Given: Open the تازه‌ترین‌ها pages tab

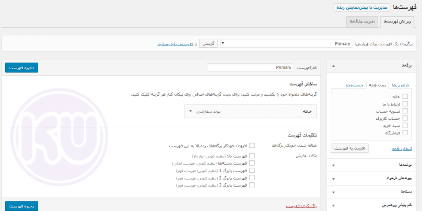Looking at the screenshot, I should click(x=400, y=85).
